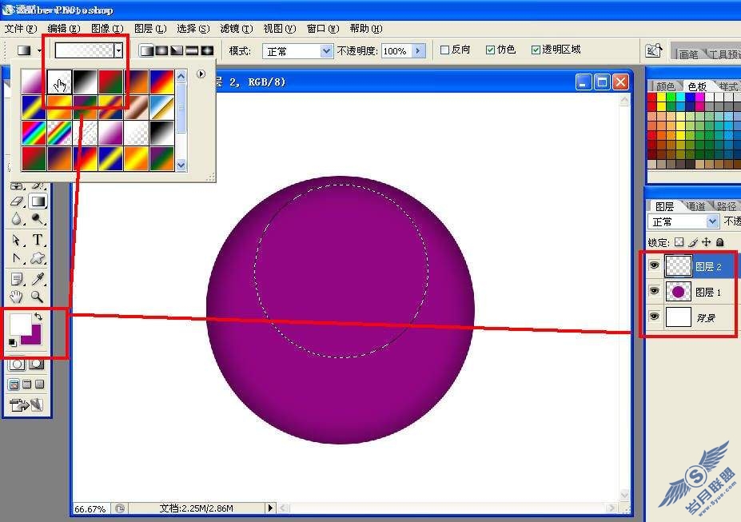Select the Pen tool
The width and height of the screenshot is (741, 522).
(17, 258)
